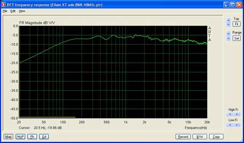
Task: Click the Range up arrow
Action: click(228, 34)
